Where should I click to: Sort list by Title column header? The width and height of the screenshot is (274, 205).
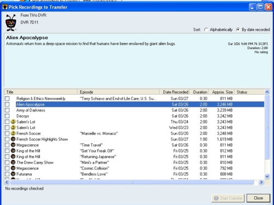point(41,92)
